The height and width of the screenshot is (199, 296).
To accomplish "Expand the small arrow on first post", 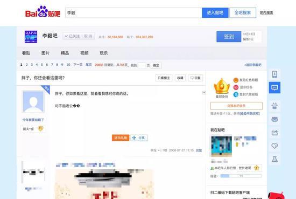I will 204,93.
